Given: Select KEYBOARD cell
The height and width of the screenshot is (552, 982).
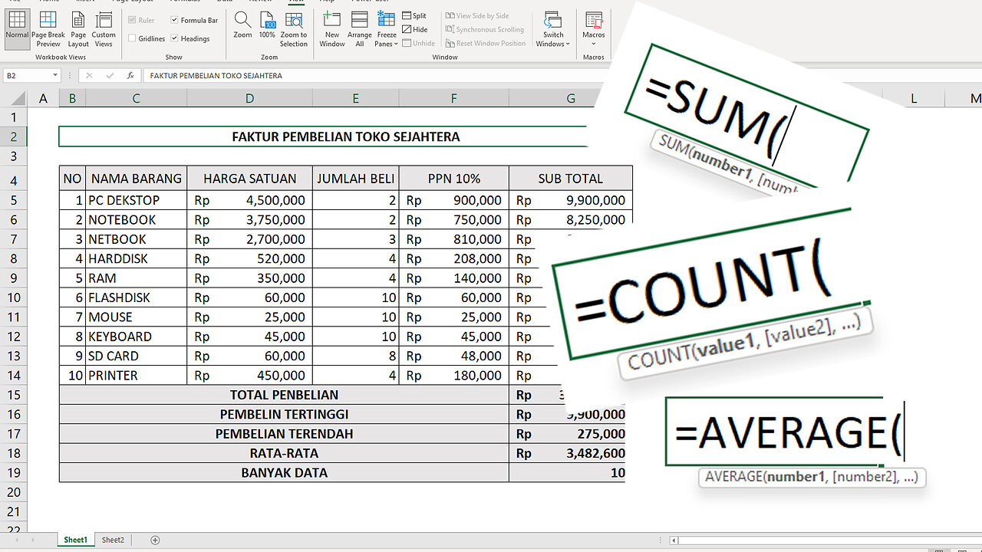Looking at the screenshot, I should [x=136, y=337].
